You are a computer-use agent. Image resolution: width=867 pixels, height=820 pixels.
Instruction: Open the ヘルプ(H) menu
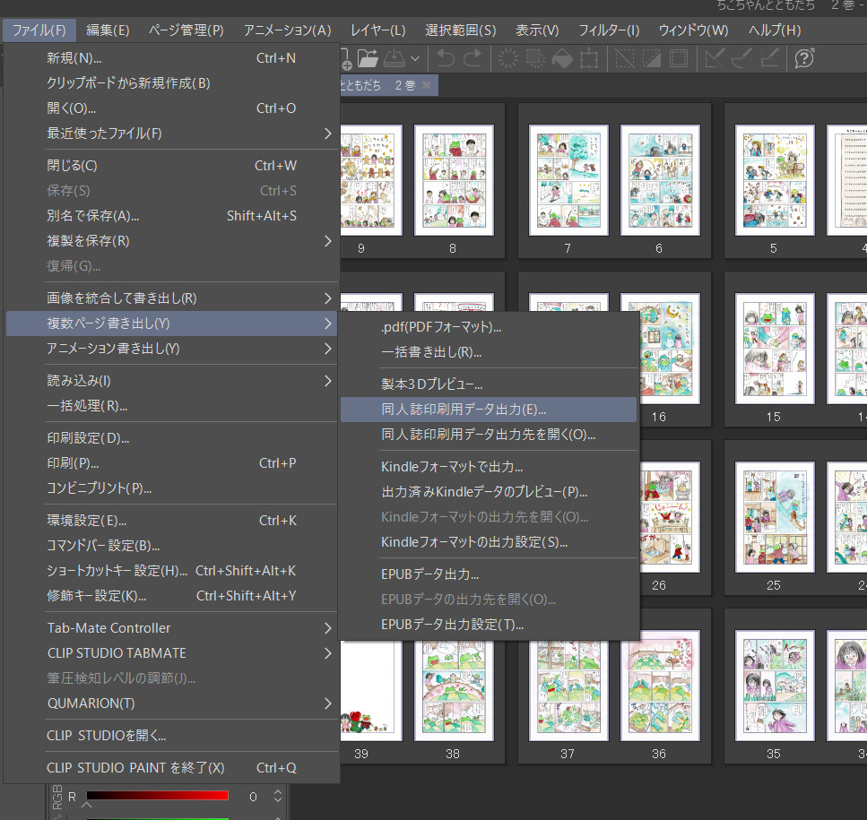pos(775,30)
